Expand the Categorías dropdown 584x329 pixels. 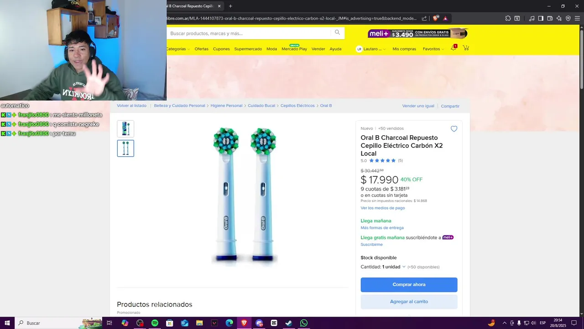click(x=177, y=49)
